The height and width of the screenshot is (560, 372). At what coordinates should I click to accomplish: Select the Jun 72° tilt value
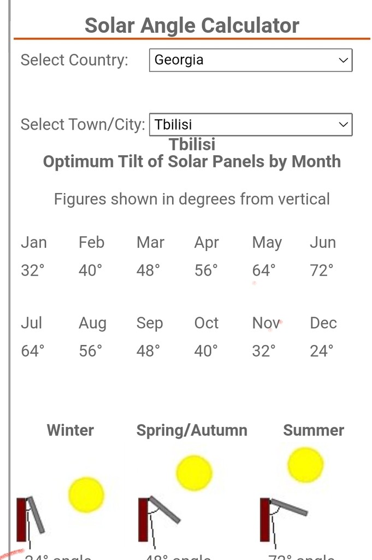tap(322, 270)
